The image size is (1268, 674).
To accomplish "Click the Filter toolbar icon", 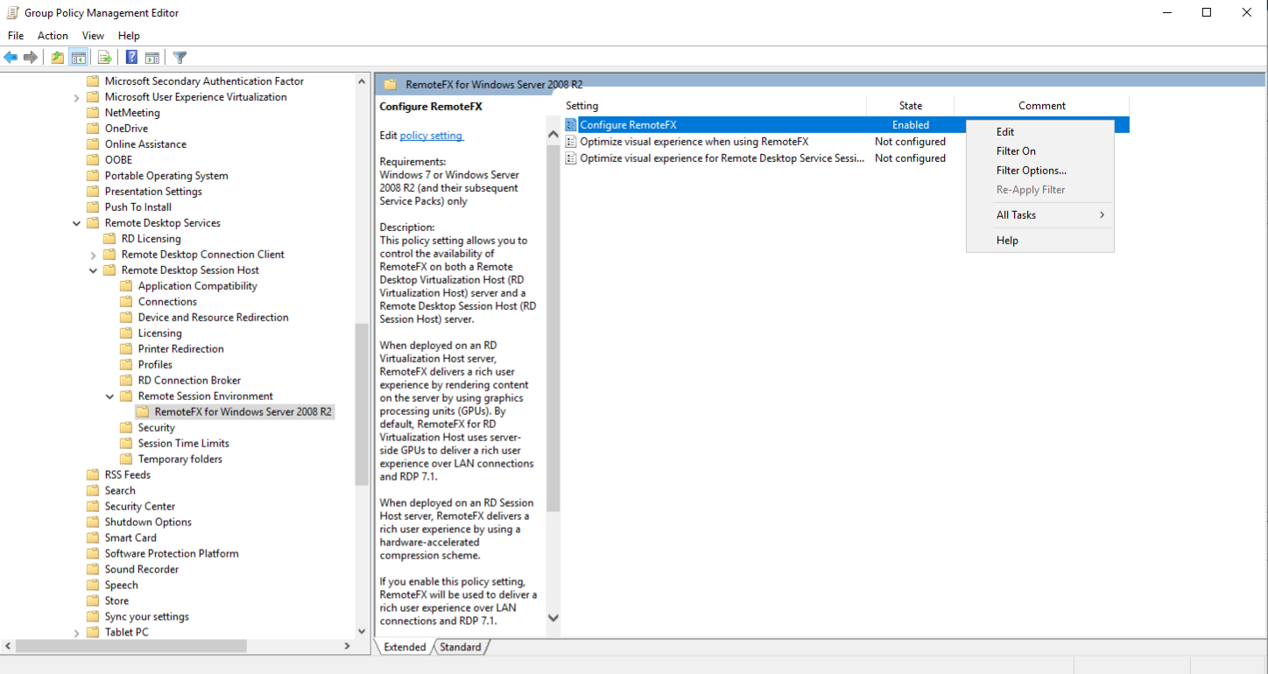I will (179, 57).
